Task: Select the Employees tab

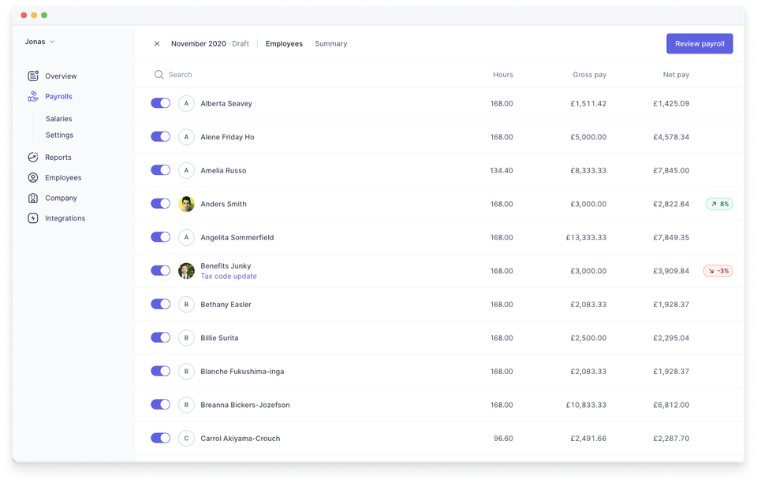Action: (284, 43)
